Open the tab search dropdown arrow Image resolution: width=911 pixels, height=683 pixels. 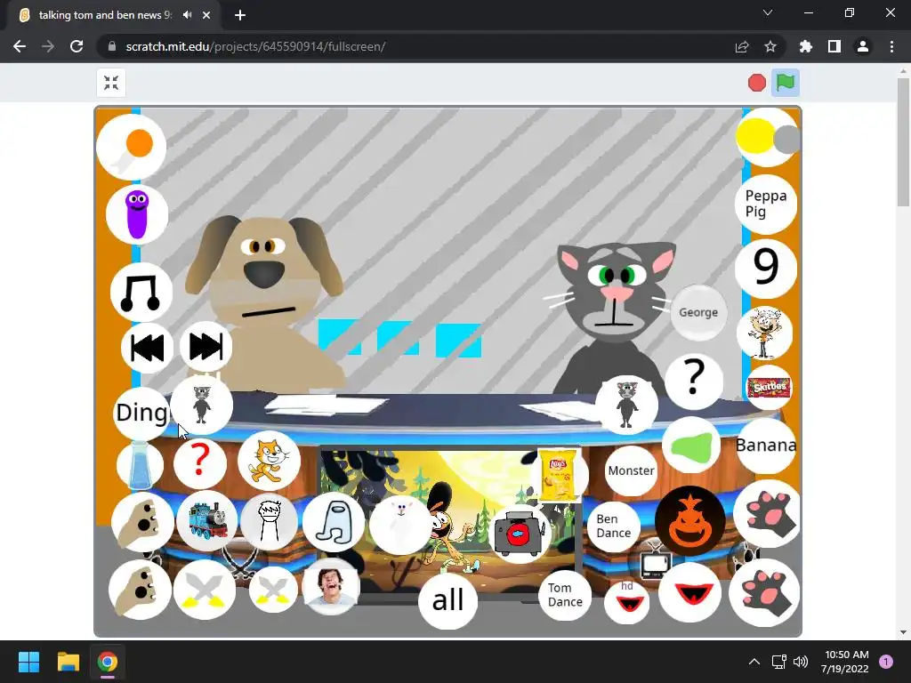(x=768, y=12)
